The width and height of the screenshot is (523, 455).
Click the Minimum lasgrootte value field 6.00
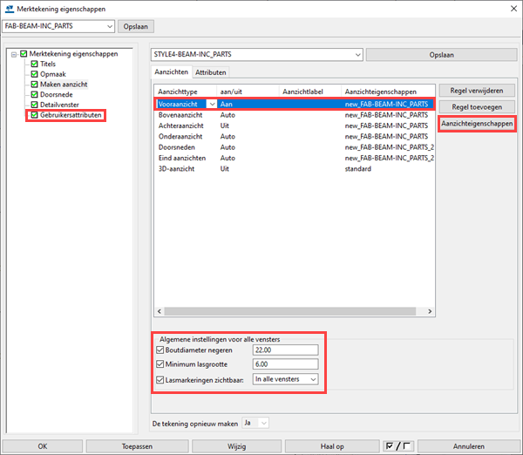[286, 364]
